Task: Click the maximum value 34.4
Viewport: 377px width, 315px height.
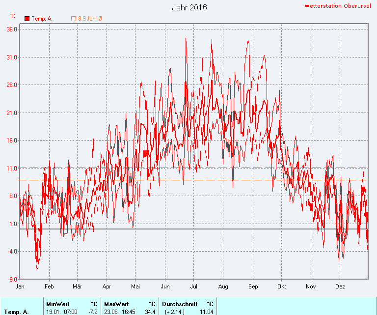Action: [x=150, y=312]
